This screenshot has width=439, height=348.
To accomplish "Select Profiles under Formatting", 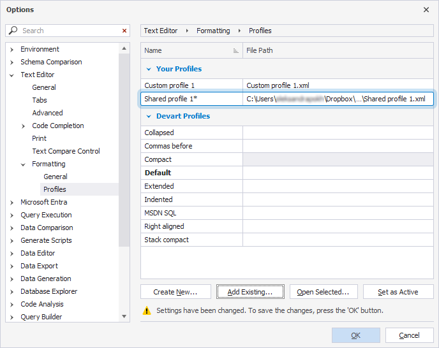I will tap(54, 189).
